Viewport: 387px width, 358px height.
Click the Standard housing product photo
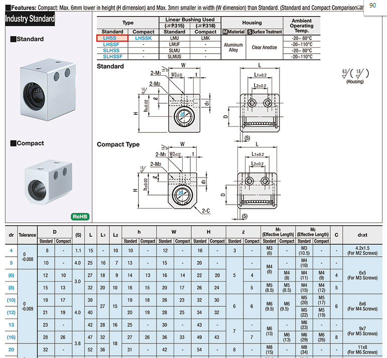(x=48, y=90)
